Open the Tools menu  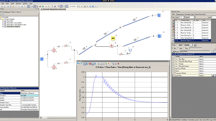[12, 3]
